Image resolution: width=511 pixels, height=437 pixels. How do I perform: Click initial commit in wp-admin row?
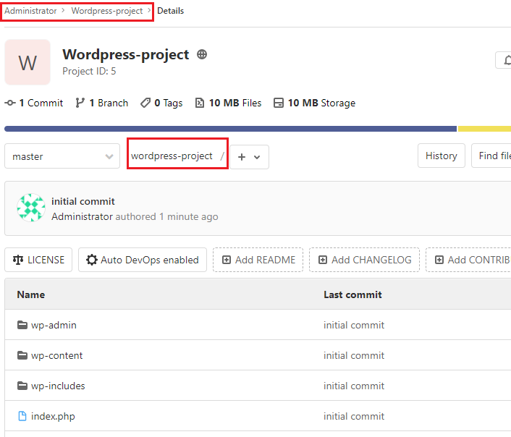[x=354, y=326]
